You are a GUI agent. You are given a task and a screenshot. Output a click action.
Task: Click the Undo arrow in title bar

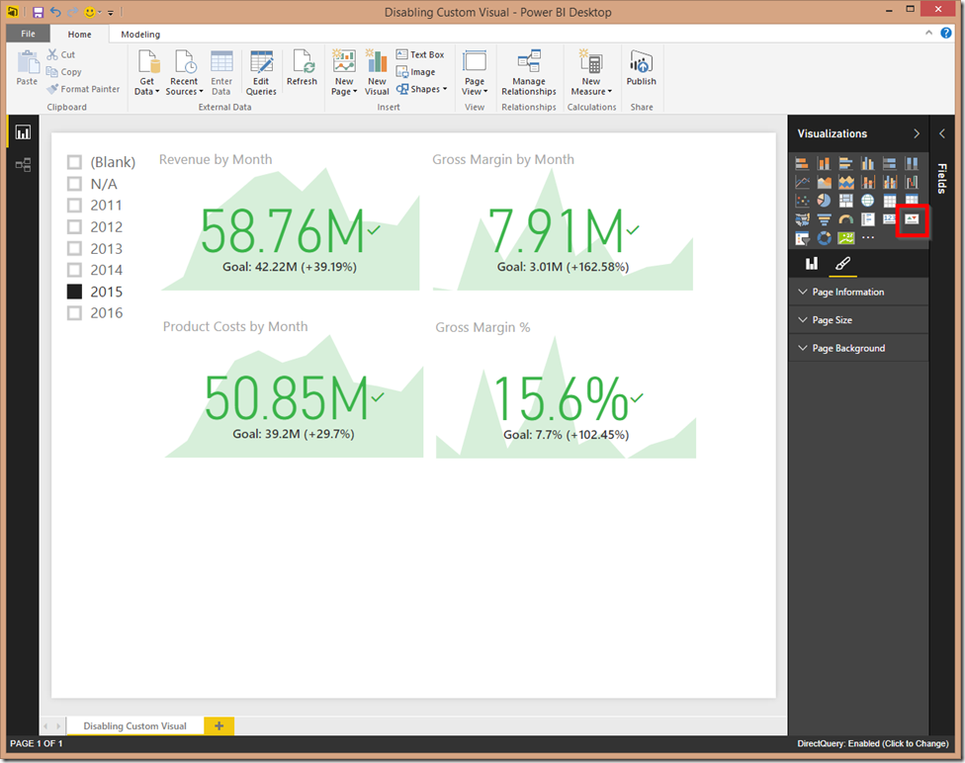click(x=55, y=12)
